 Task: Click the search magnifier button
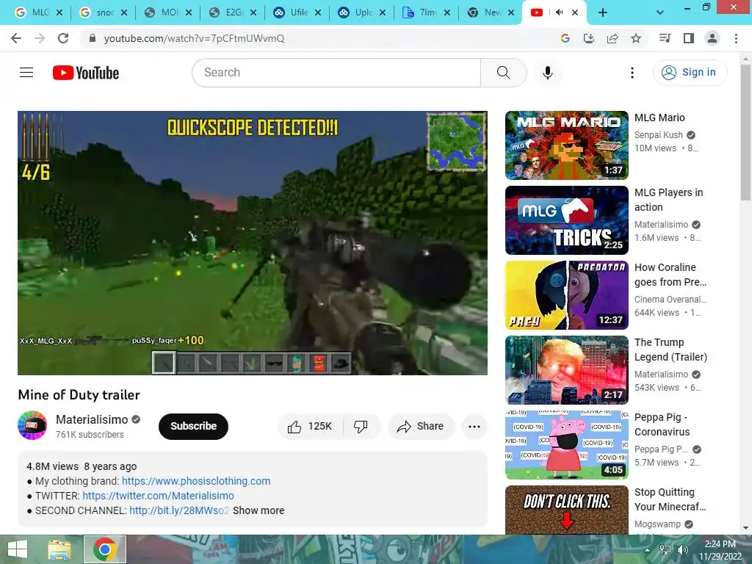click(x=504, y=73)
